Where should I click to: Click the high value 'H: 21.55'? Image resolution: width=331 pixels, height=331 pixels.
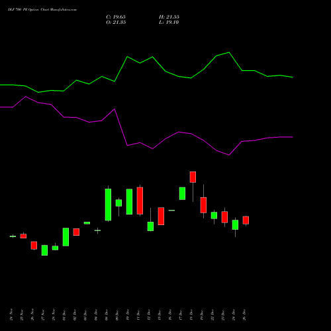169,17
